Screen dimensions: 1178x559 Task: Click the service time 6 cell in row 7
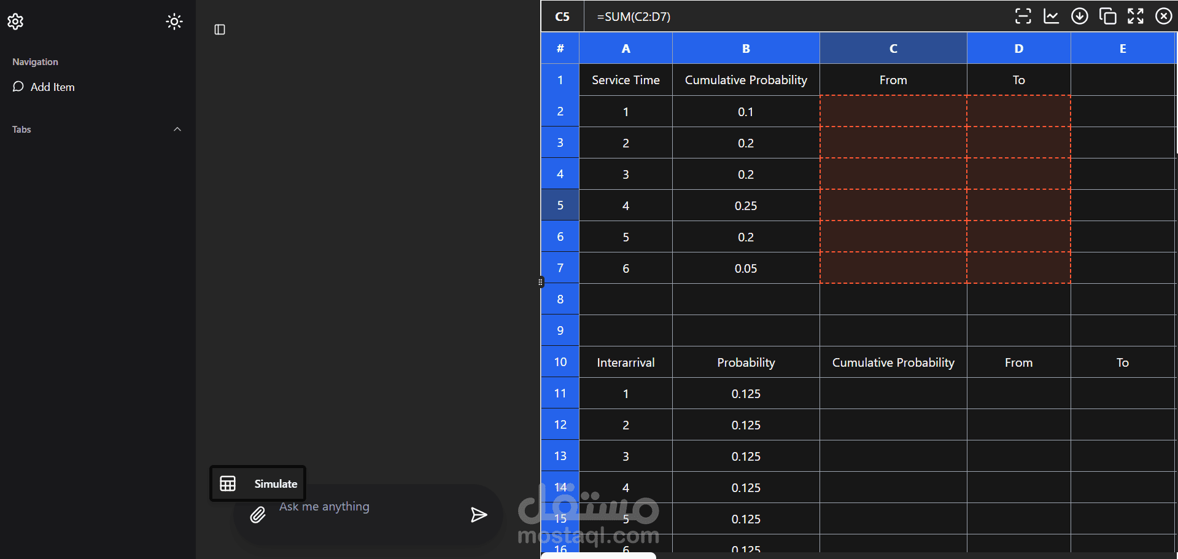click(x=626, y=268)
